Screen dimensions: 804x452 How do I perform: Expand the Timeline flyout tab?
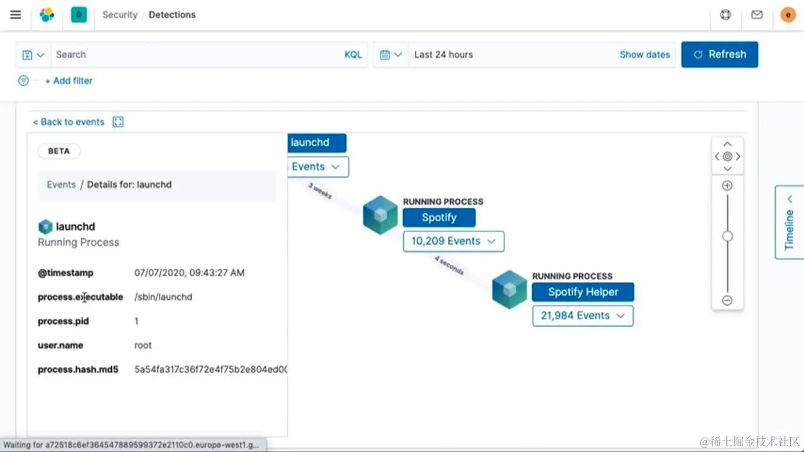click(x=790, y=222)
